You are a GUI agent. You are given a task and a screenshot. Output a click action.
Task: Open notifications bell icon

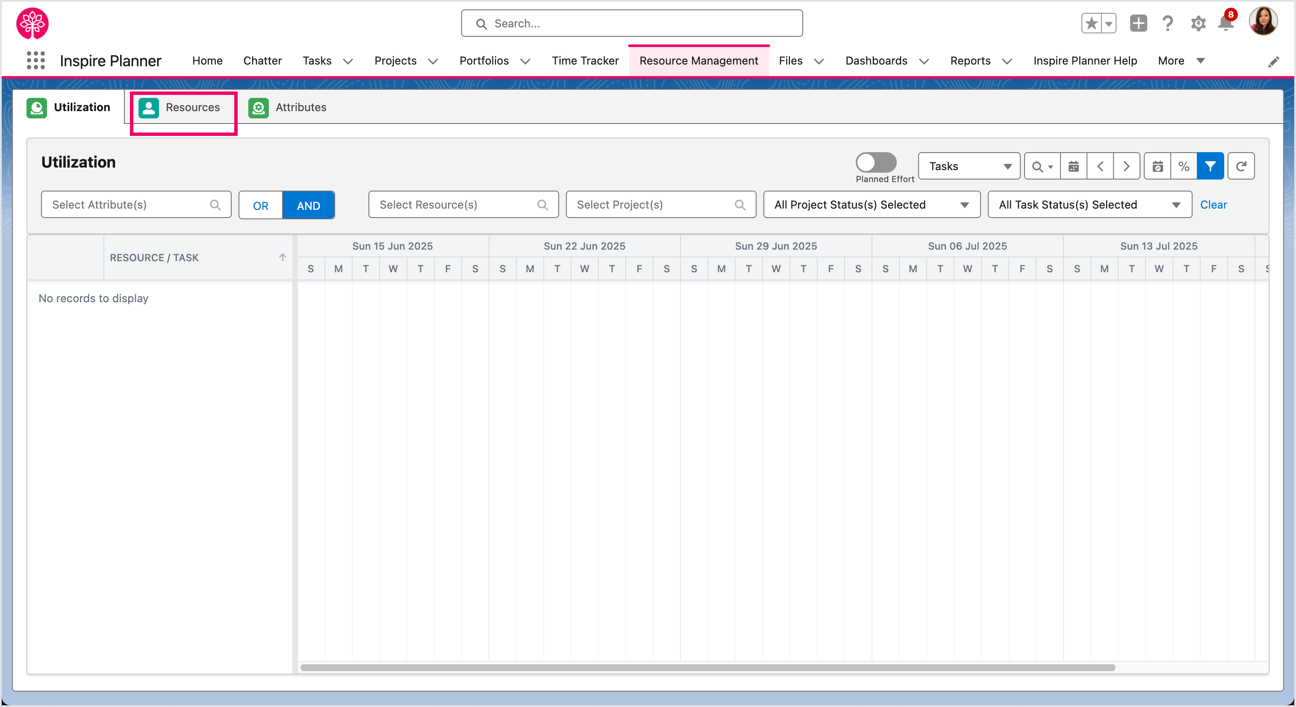click(1226, 22)
